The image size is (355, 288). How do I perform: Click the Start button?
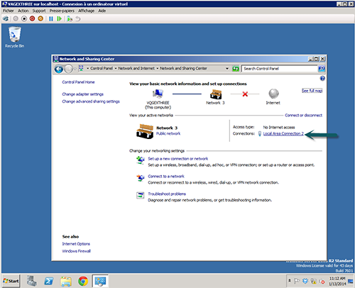[11, 281]
